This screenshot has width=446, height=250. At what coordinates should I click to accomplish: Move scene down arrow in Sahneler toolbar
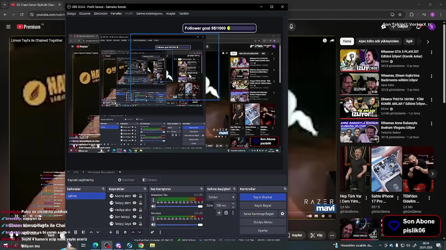pos(98,232)
